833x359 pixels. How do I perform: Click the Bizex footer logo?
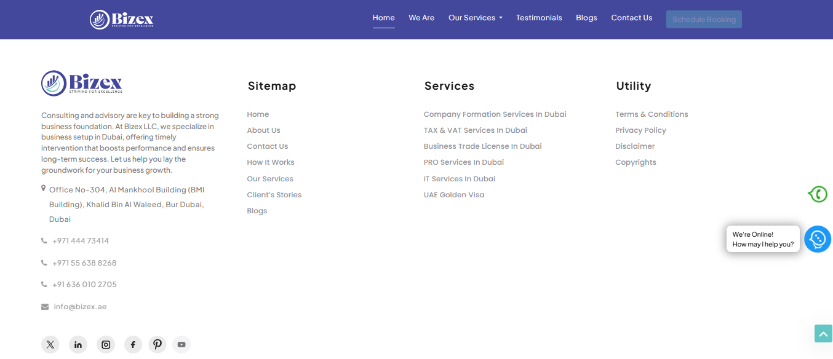point(82,83)
